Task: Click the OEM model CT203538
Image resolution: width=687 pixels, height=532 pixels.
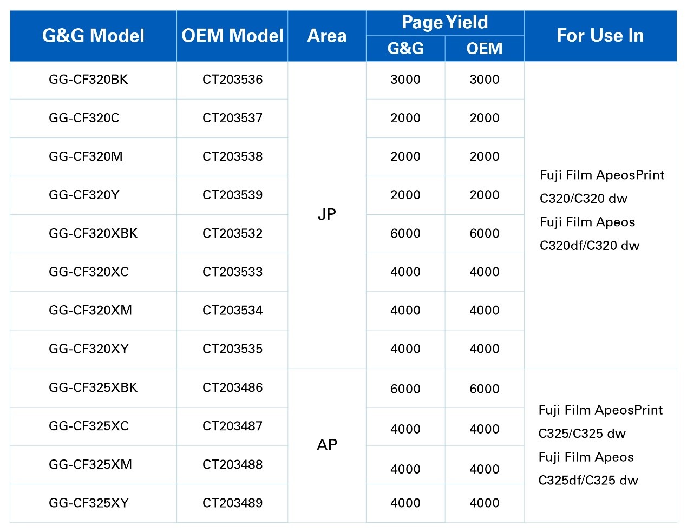Action: (233, 156)
